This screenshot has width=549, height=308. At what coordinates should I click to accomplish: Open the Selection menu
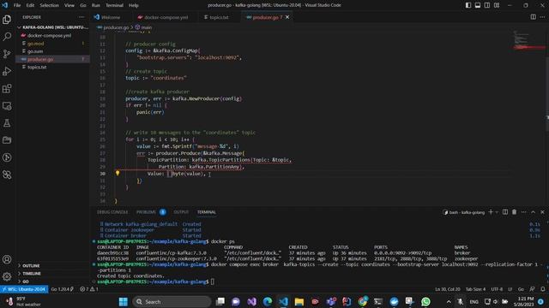(x=49, y=5)
